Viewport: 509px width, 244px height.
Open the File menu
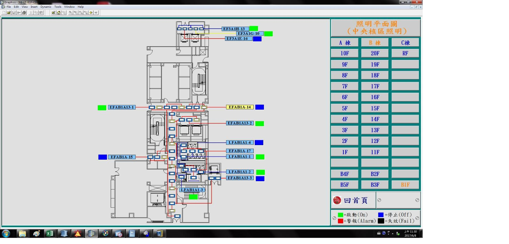(9, 7)
